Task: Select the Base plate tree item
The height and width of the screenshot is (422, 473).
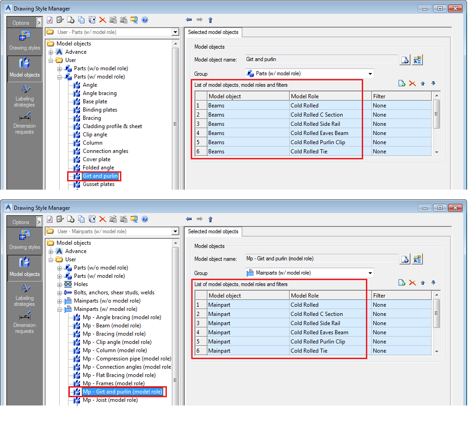Action: (x=95, y=101)
